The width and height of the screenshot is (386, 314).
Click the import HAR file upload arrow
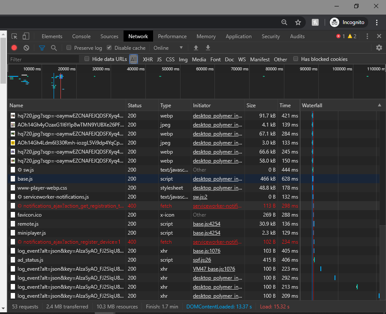coord(196,48)
